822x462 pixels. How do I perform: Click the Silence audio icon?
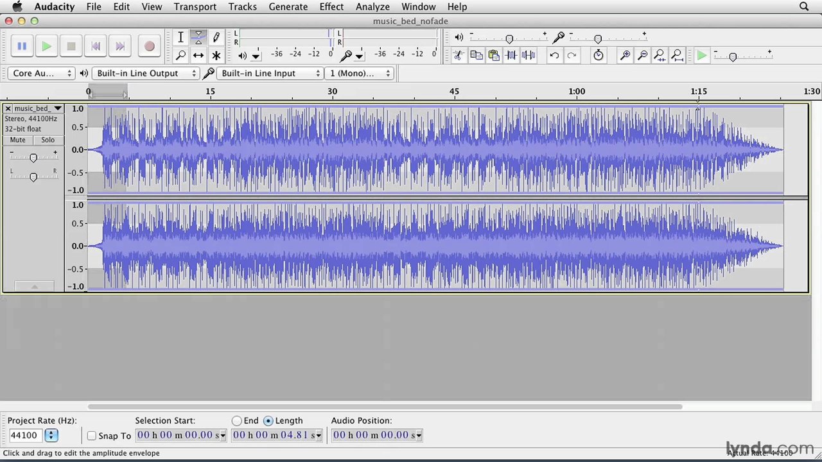pyautogui.click(x=529, y=55)
